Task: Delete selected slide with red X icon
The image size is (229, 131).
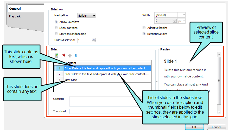Action: click(64, 55)
